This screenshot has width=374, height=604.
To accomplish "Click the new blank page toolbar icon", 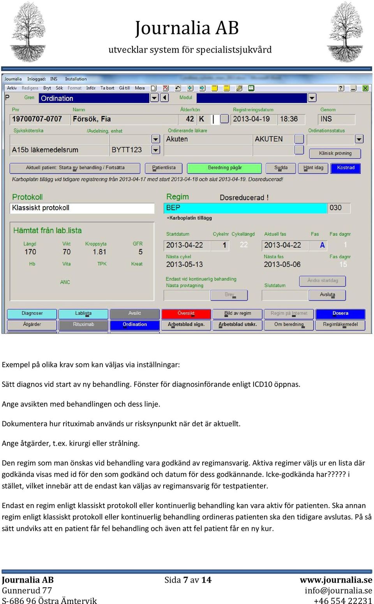I will click(x=153, y=88).
